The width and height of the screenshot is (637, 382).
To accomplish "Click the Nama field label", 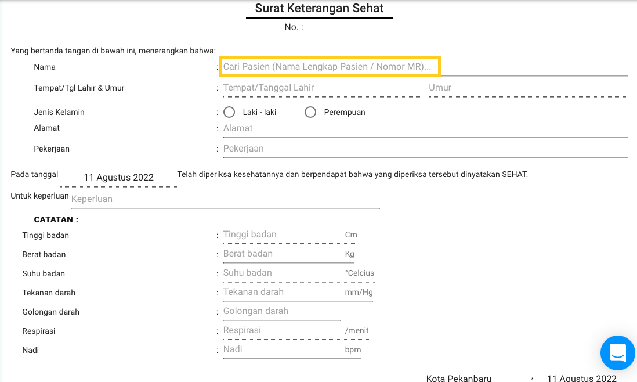I will (x=45, y=67).
